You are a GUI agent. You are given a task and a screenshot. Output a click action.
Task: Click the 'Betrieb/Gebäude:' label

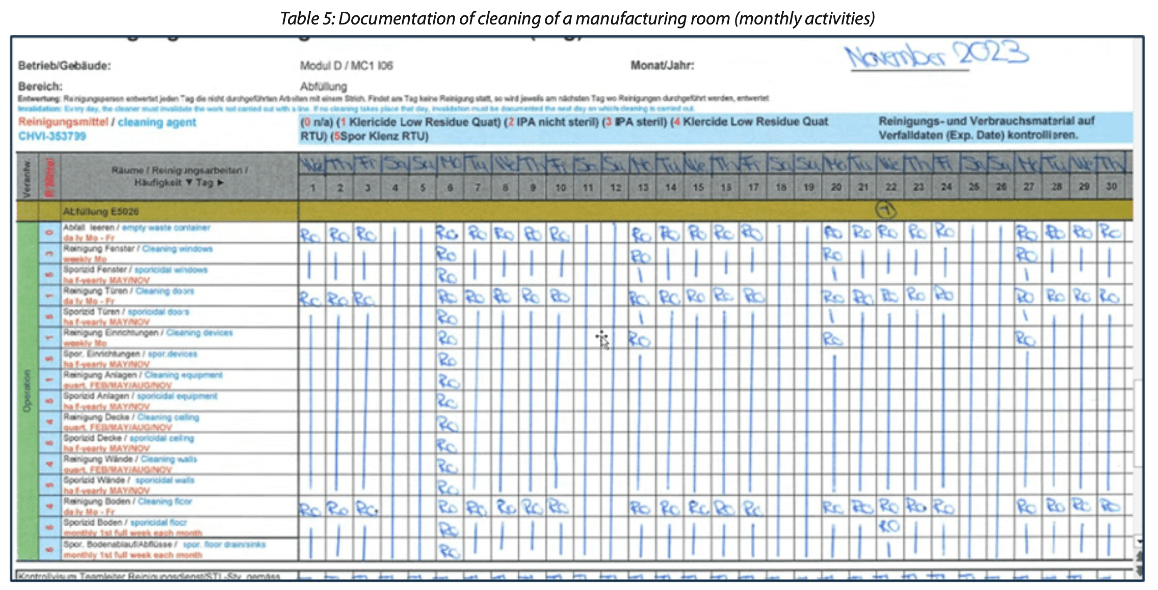[64, 66]
